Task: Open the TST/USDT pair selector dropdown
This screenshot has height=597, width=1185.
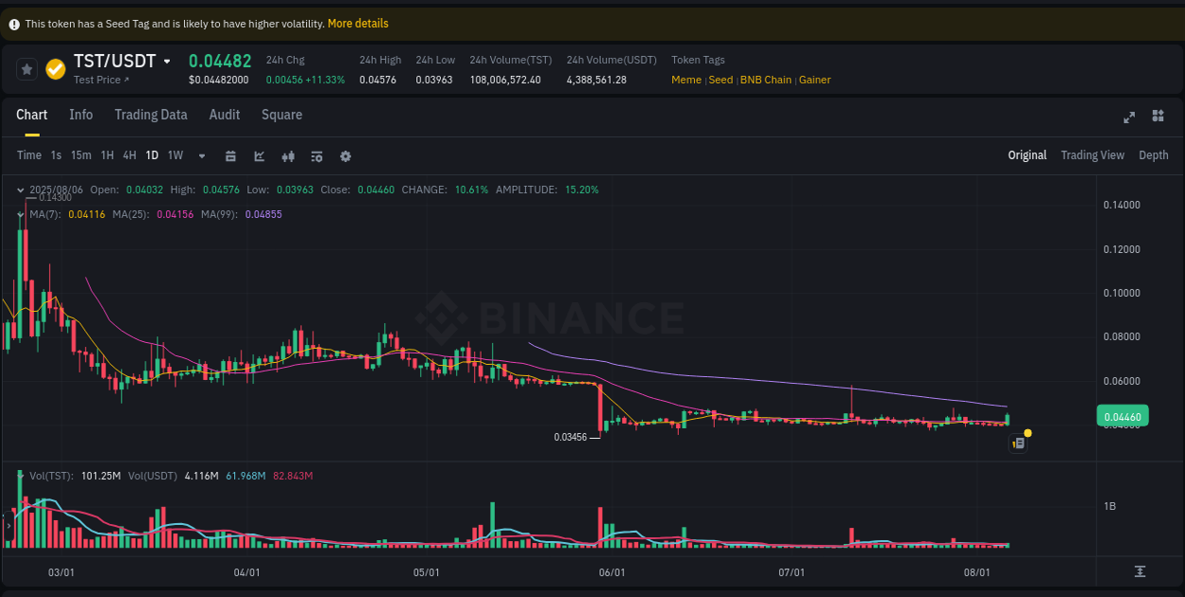Action: pyautogui.click(x=166, y=61)
